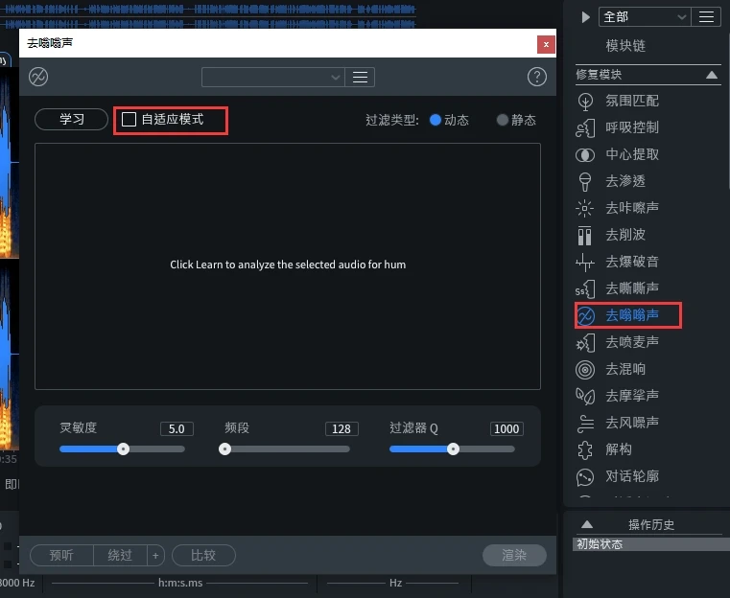Select the 去削波 module icon
Screen dimensions: 730x598
(x=585, y=235)
